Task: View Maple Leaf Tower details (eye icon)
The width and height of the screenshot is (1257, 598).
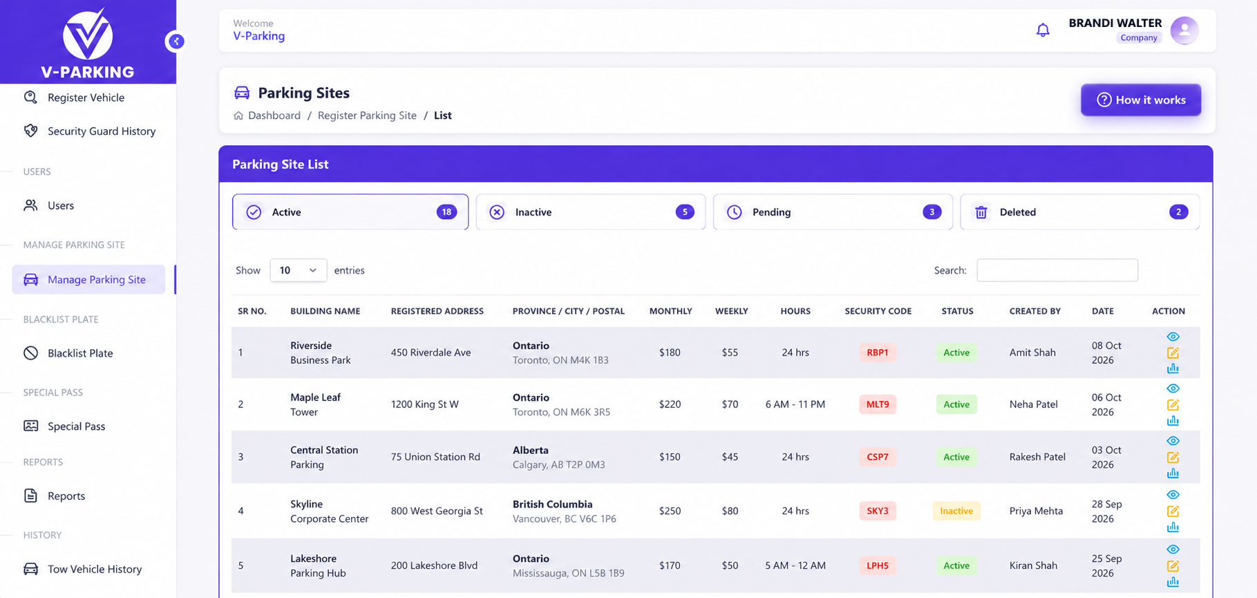Action: coord(1173,389)
